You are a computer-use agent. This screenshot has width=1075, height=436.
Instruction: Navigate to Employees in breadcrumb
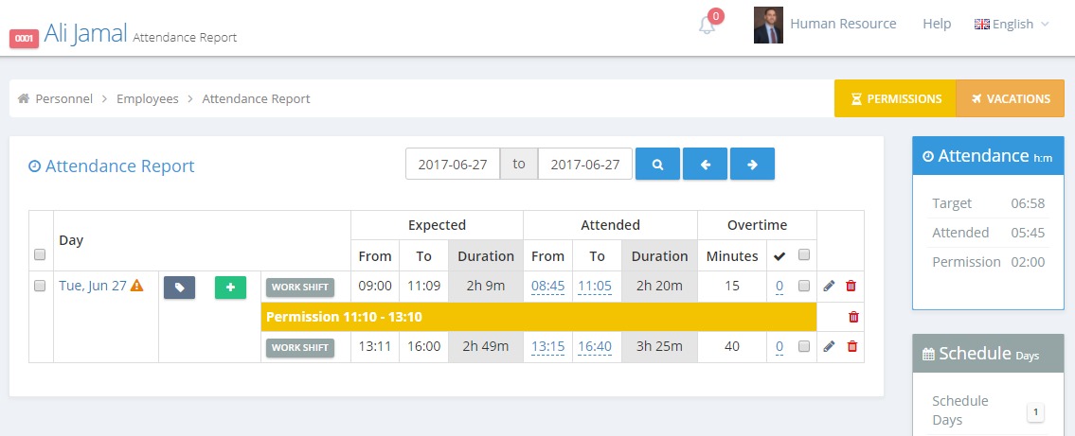(148, 98)
